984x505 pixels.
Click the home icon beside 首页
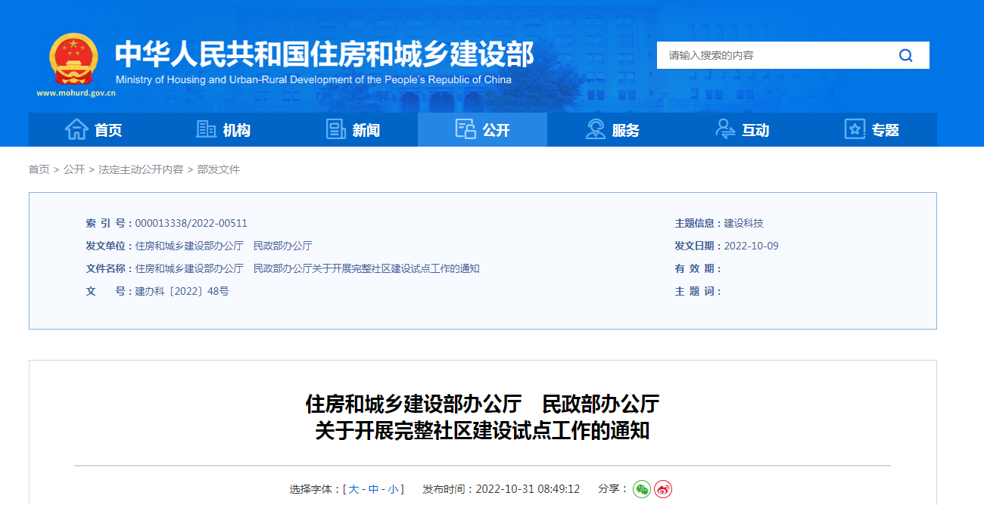tap(76, 129)
